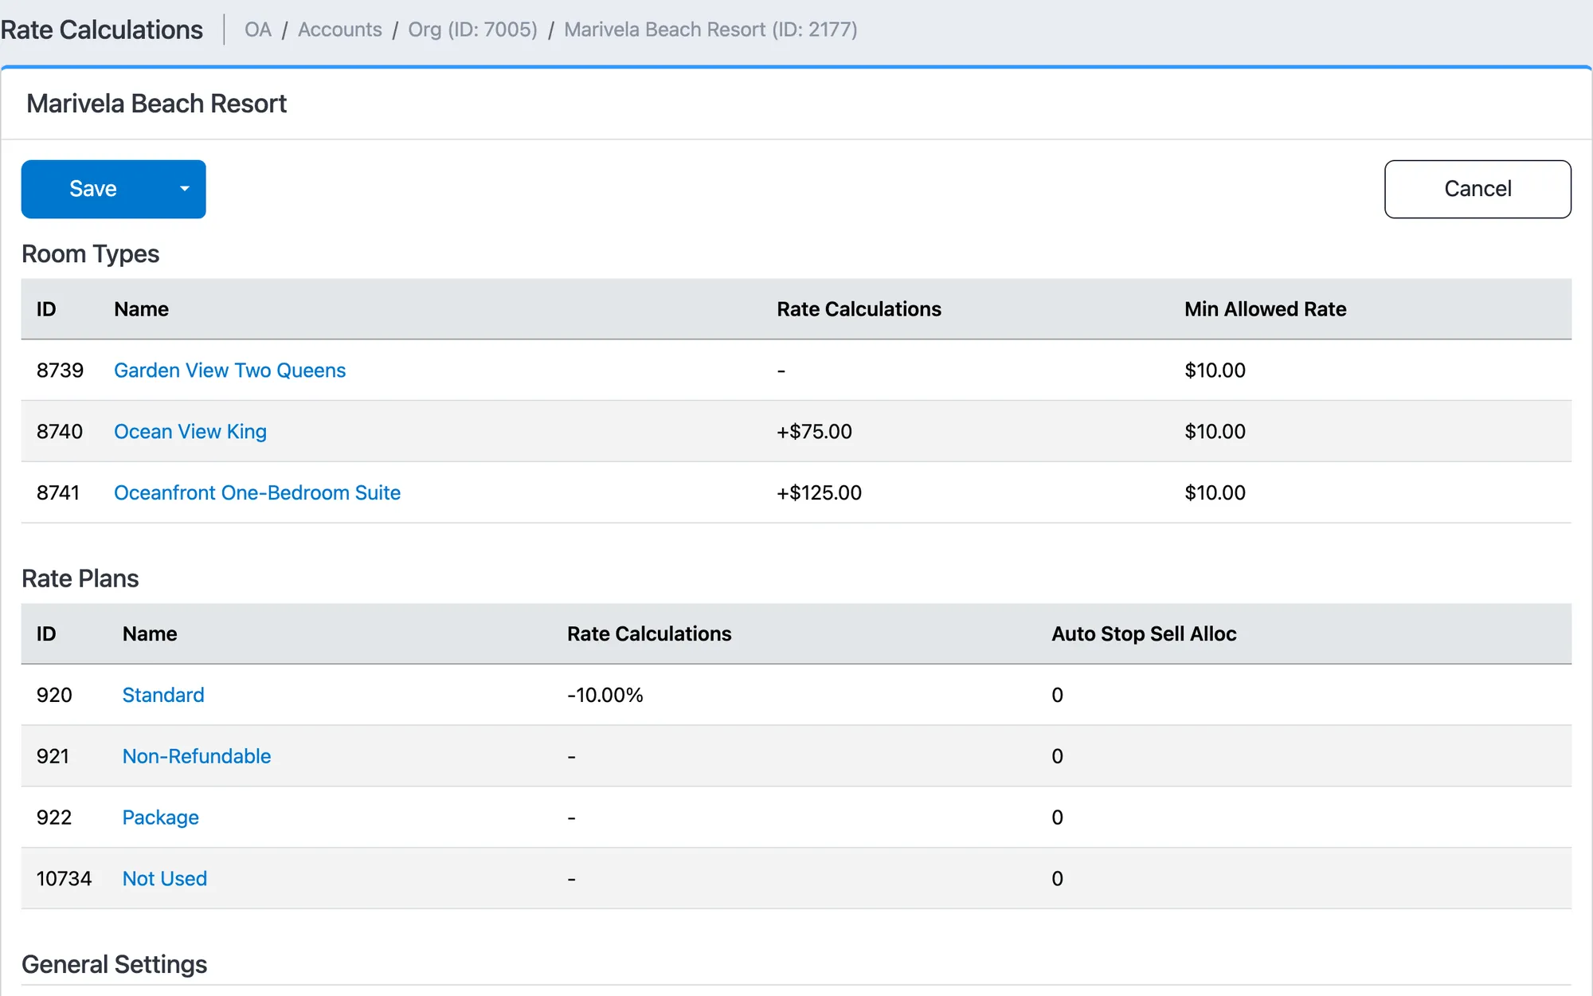
Task: Click the +$125.00 rate calculation value
Action: [819, 493]
